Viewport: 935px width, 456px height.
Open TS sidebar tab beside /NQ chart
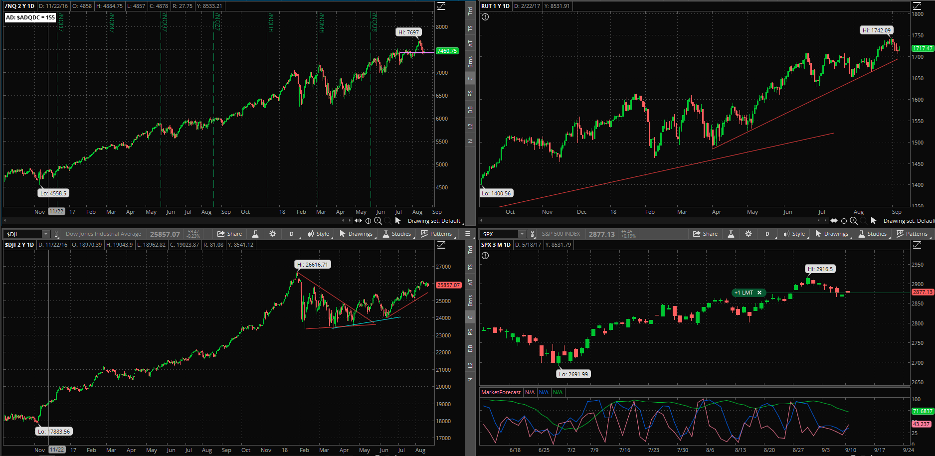coord(470,28)
